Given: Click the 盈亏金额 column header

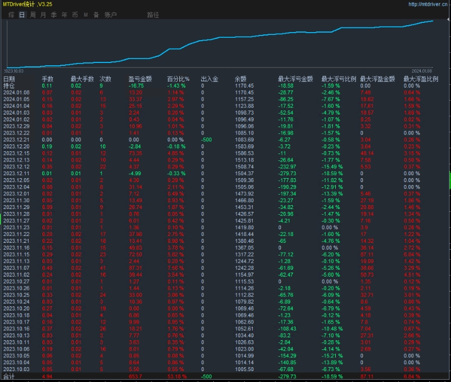Looking at the screenshot, I should click(x=140, y=79).
